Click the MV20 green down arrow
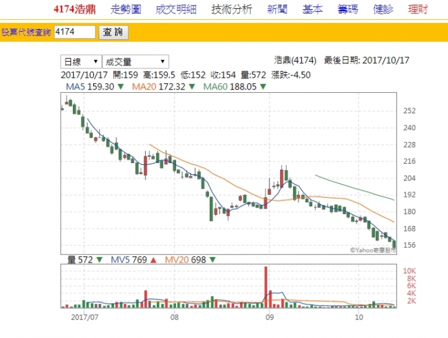Viewport: 448px width, 338px height. click(x=213, y=260)
